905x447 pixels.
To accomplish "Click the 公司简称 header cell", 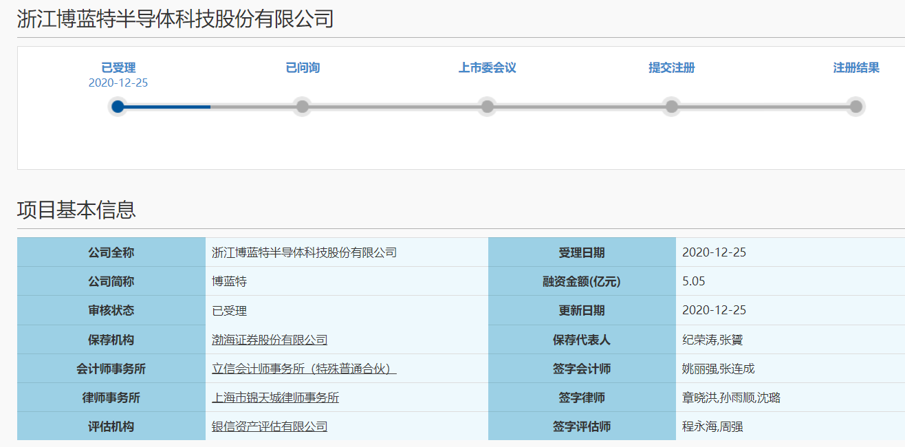I will coord(111,281).
